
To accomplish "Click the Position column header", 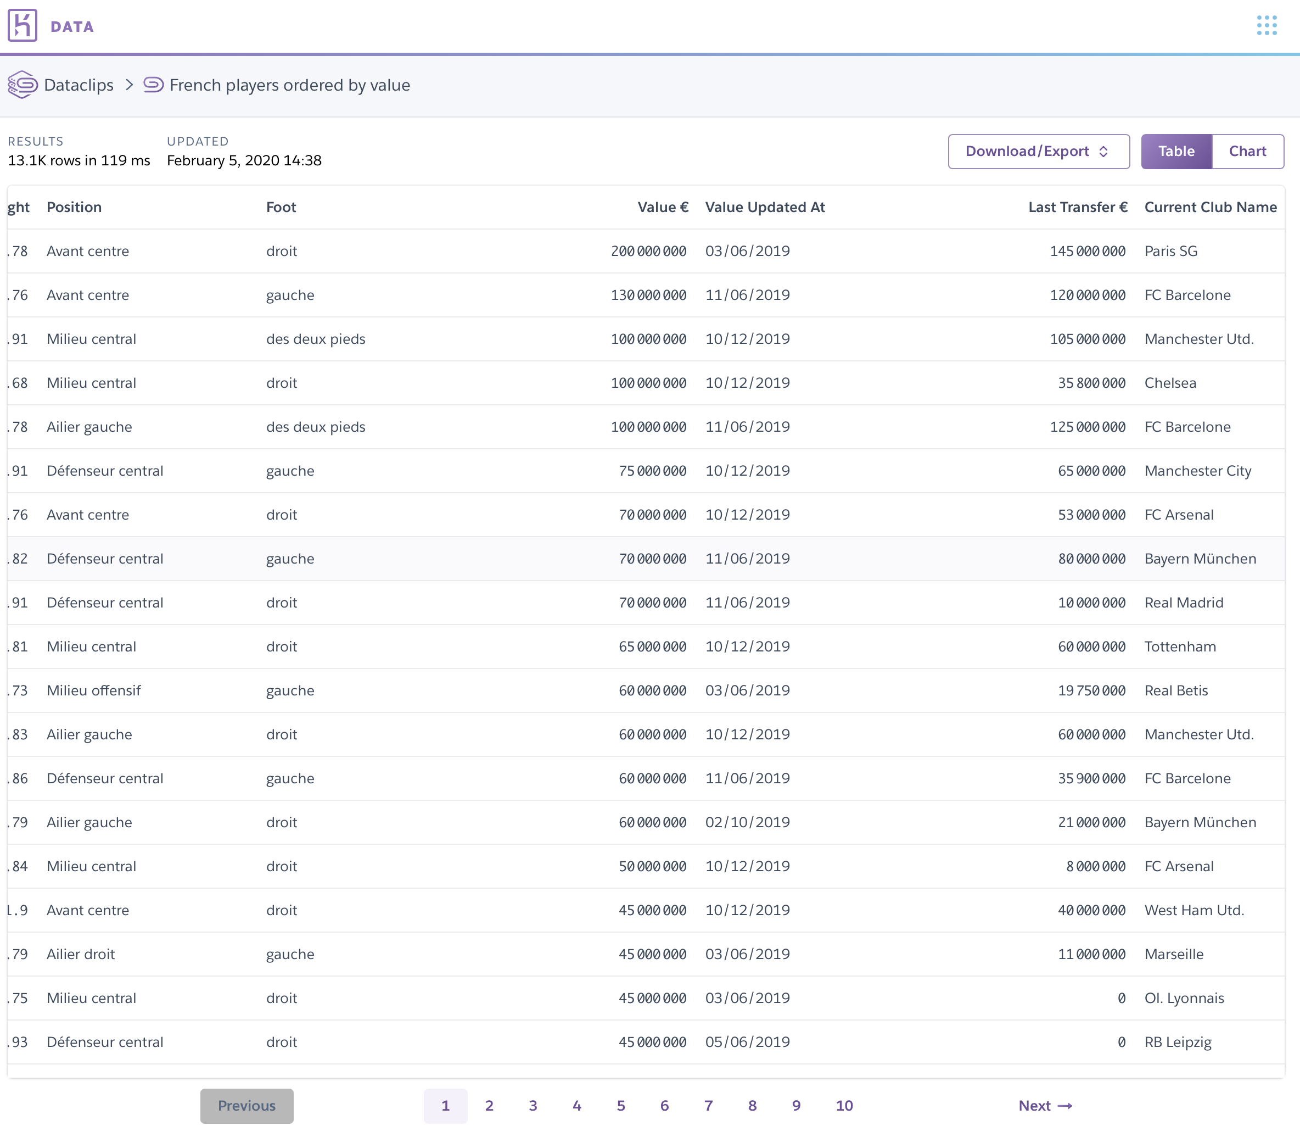I will [x=74, y=207].
